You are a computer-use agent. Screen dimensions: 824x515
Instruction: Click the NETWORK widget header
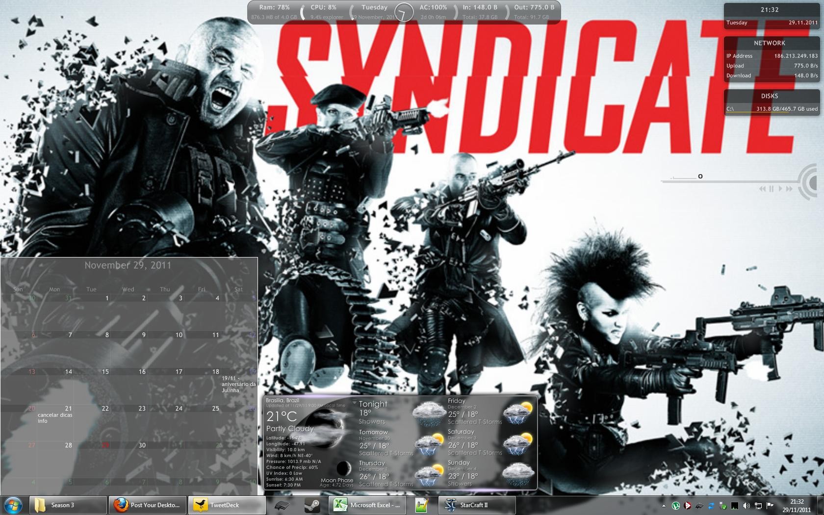[x=770, y=43]
